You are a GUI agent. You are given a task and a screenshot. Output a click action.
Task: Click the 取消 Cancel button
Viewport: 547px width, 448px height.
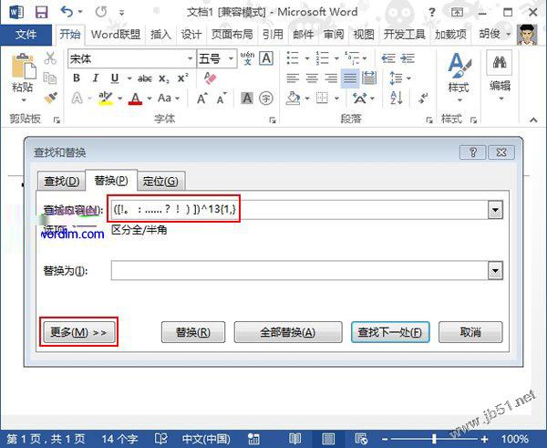click(470, 332)
